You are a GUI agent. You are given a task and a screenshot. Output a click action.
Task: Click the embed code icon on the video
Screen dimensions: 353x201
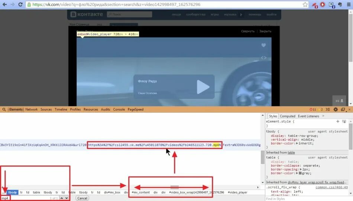(263, 58)
